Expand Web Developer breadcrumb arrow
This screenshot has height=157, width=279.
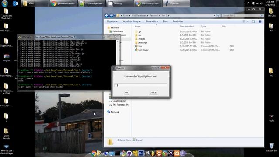click(147, 16)
